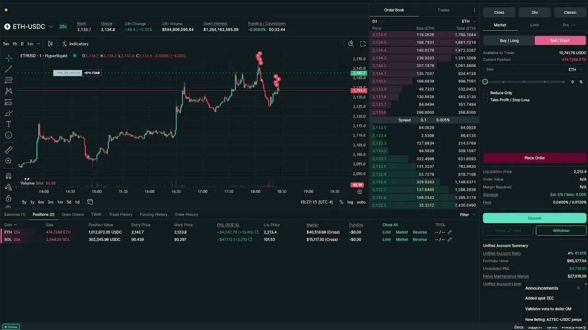
Task: Open the Funding History tab
Action: click(x=153, y=214)
